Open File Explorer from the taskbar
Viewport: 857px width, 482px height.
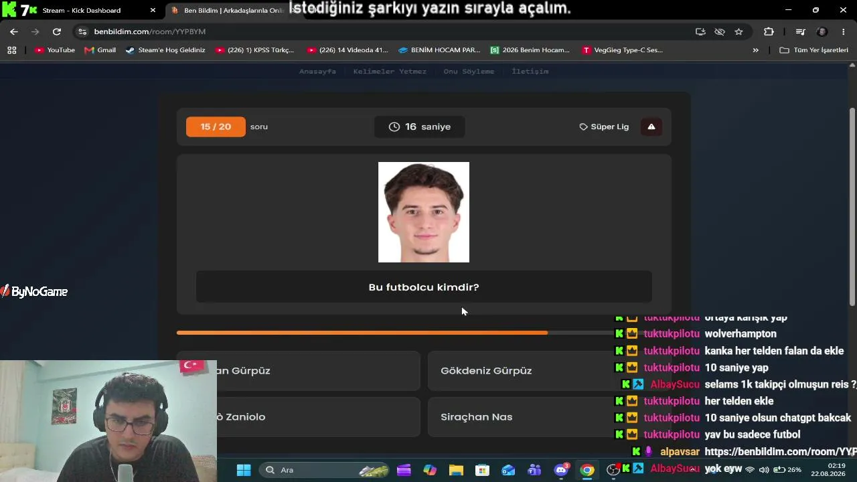pyautogui.click(x=456, y=470)
